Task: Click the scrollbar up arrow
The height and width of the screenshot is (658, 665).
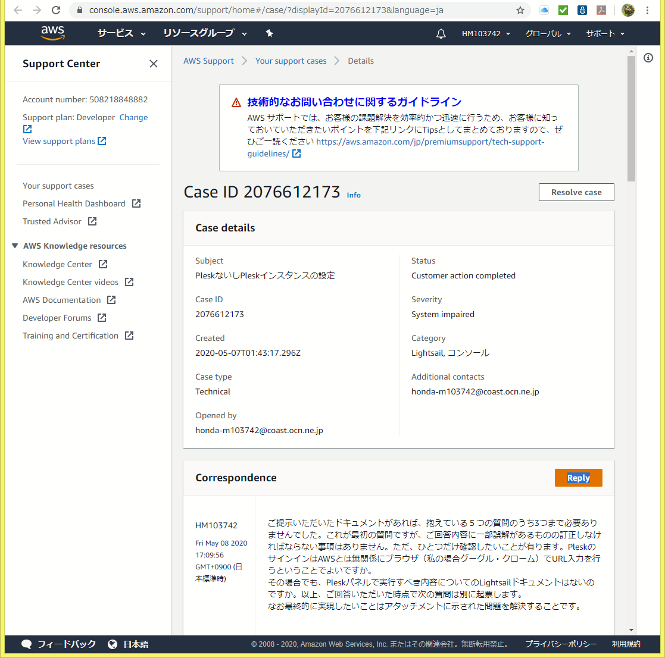Action: pos(631,51)
